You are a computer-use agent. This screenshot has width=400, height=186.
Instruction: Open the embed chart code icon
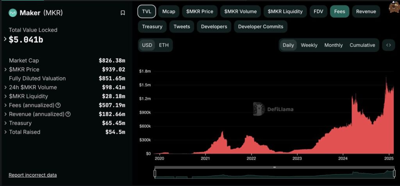point(389,45)
